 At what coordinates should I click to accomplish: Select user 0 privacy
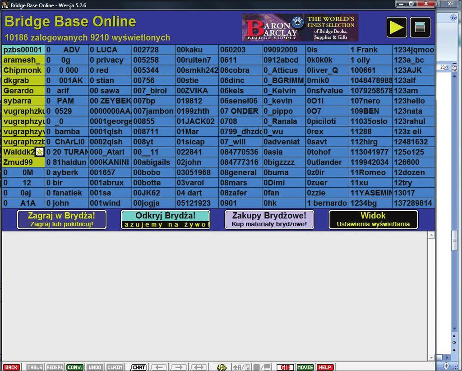point(110,60)
